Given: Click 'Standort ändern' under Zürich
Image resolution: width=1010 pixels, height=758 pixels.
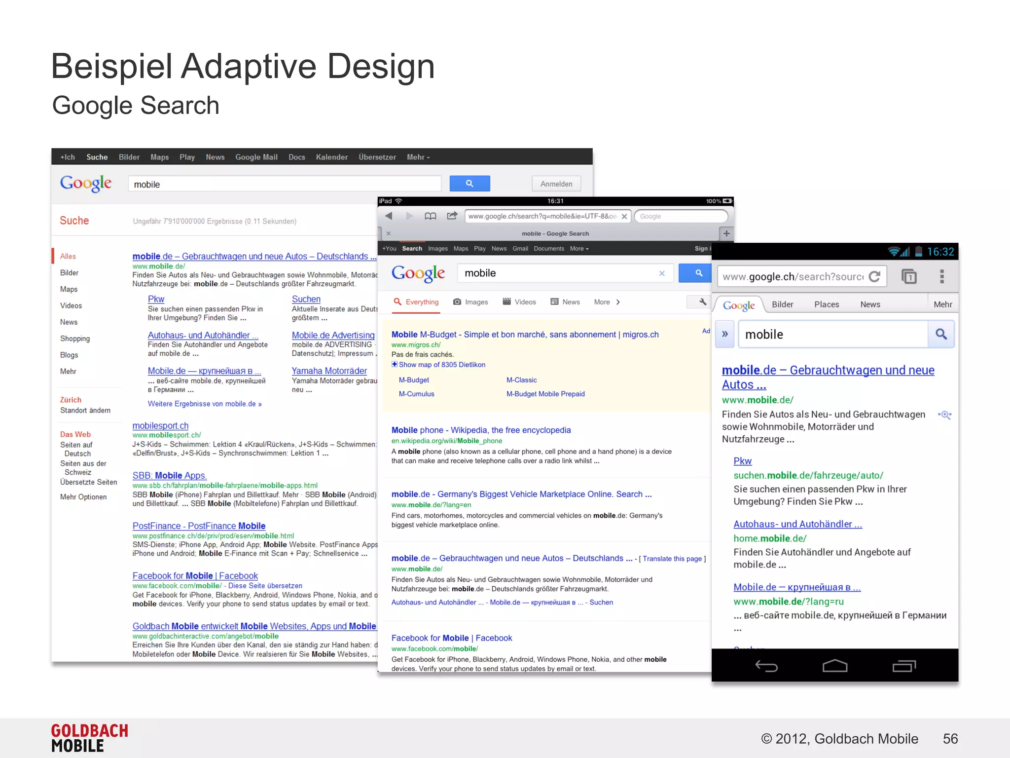Looking at the screenshot, I should (85, 411).
